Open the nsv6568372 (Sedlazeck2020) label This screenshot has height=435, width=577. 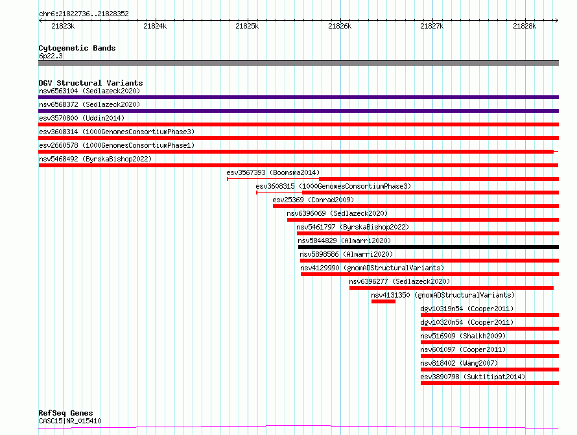tap(89, 104)
